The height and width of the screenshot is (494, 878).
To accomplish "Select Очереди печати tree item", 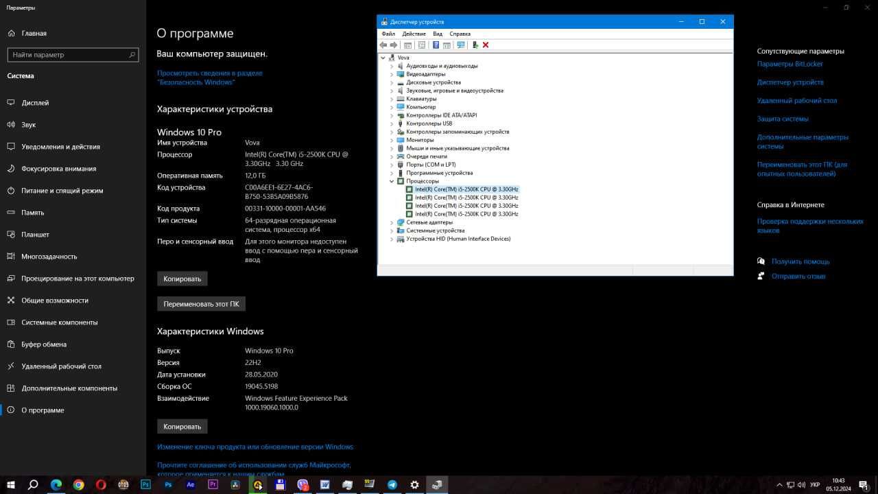I will click(427, 156).
